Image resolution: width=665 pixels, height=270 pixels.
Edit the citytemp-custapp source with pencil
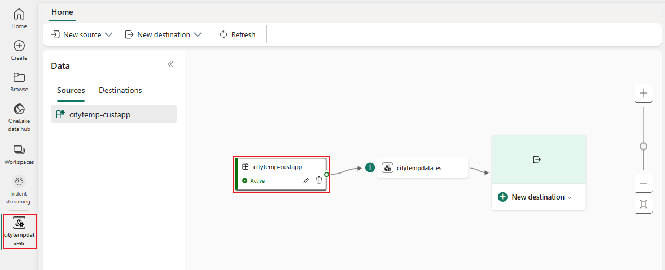306,180
